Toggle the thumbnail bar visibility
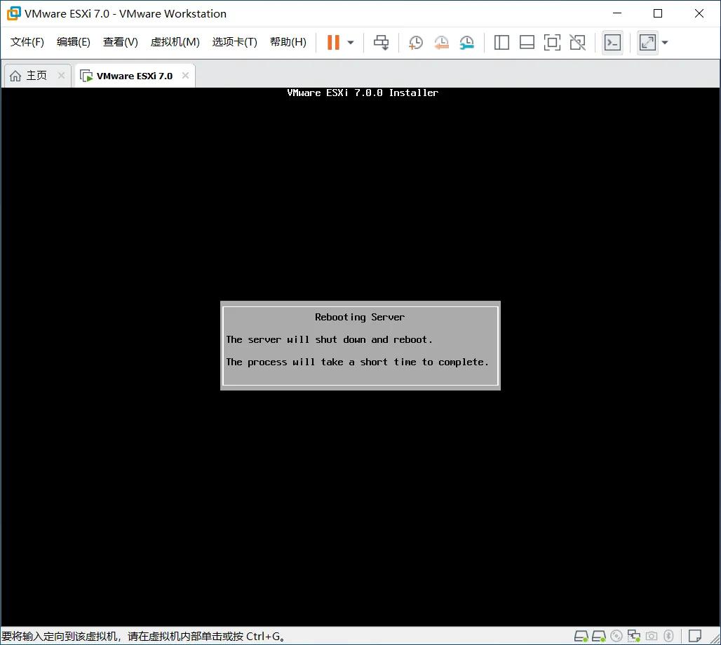 527,42
